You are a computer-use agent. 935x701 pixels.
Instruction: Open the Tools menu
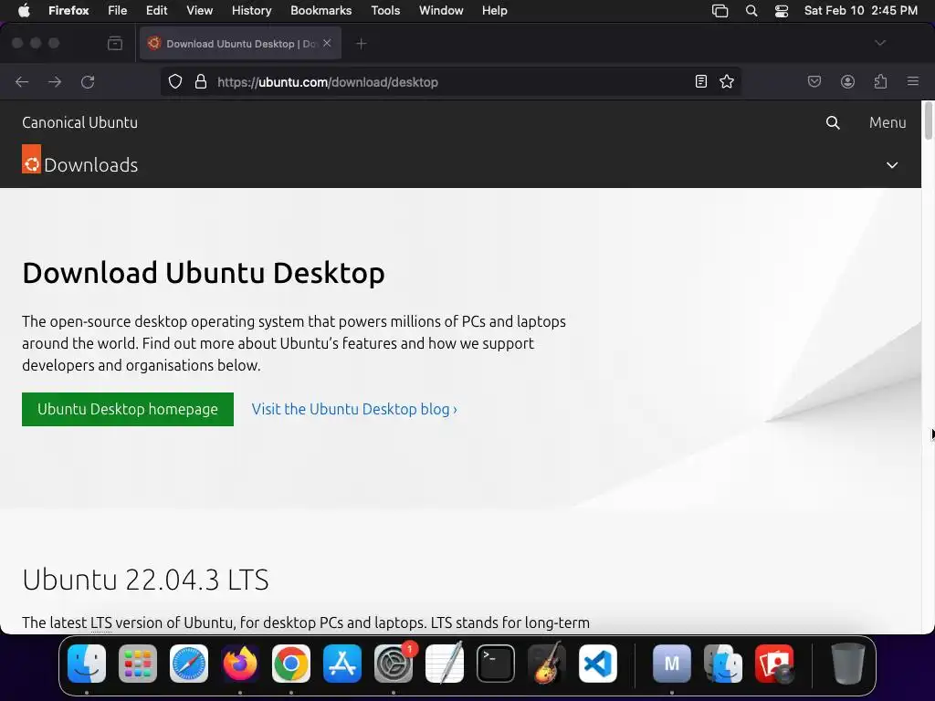(x=385, y=10)
